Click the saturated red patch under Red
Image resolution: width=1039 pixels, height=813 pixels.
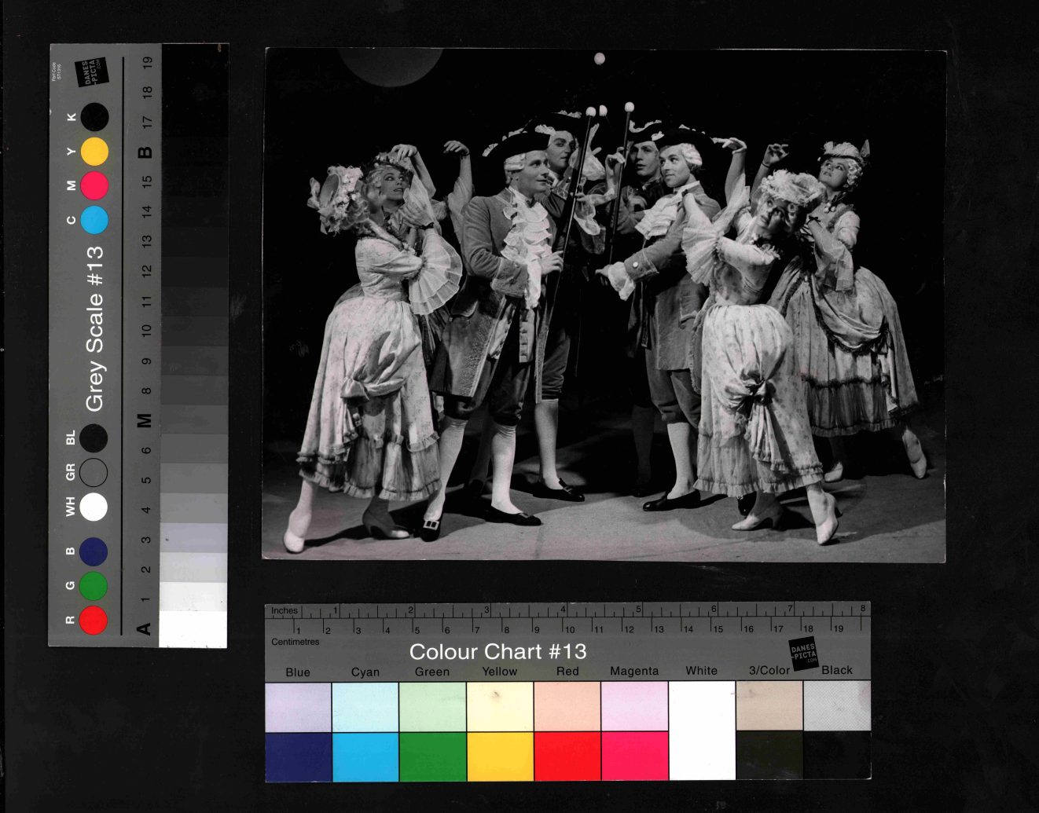coord(567,756)
